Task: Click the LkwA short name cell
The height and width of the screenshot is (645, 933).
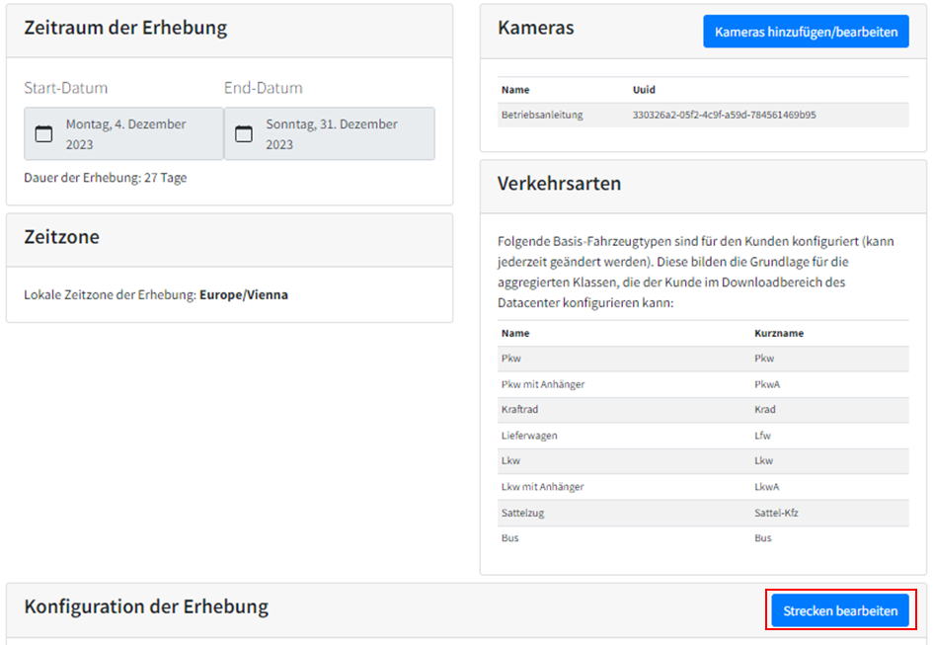Action: [x=766, y=487]
